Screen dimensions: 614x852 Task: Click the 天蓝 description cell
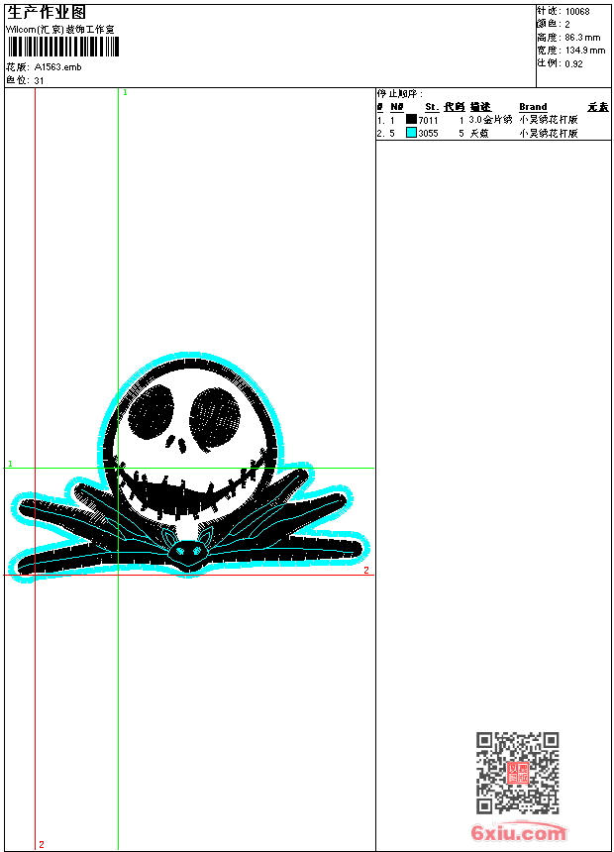(479, 133)
